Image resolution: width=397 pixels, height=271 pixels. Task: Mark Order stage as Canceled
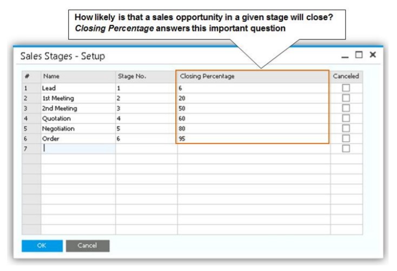(346, 138)
